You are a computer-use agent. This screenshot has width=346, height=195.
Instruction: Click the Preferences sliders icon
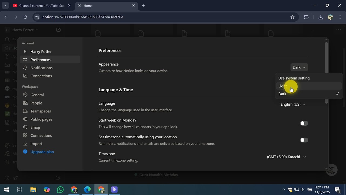click(x=25, y=60)
